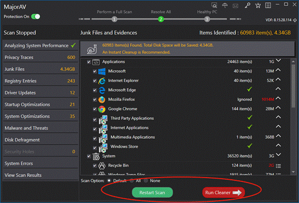Click the green check beside Internet Applications
The height and width of the screenshot is (203, 299).
[x=249, y=127]
